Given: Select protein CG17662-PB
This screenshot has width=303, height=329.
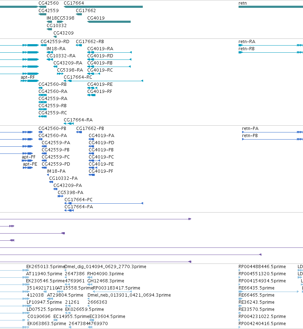Looking at the screenshot, I should 90,129.
